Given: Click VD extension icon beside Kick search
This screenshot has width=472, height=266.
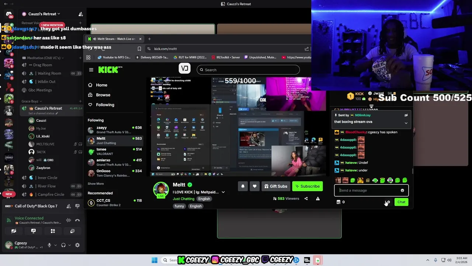Looking at the screenshot, I should 185,68.
